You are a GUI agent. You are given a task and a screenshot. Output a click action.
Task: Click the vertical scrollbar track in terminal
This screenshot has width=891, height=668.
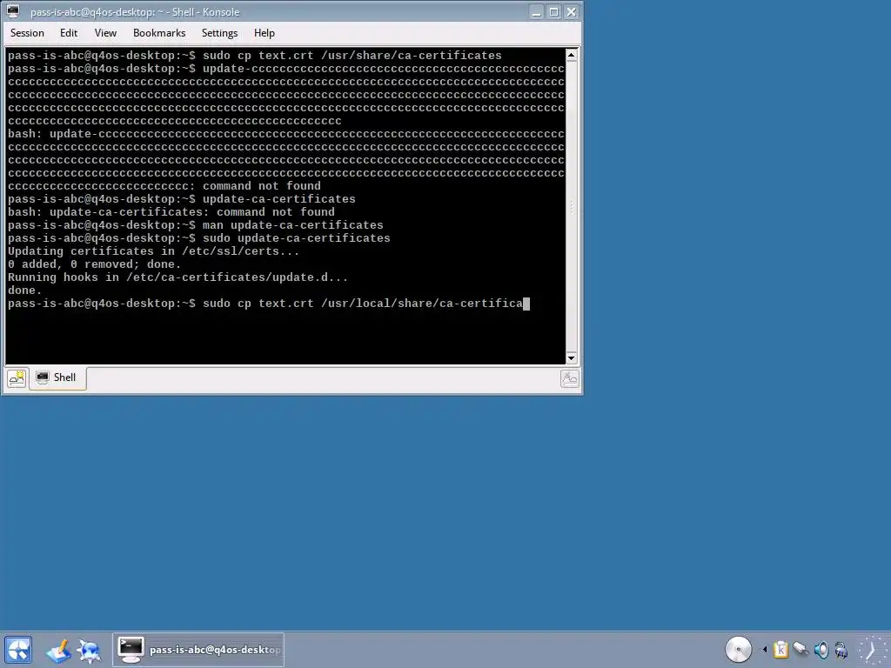(572, 207)
